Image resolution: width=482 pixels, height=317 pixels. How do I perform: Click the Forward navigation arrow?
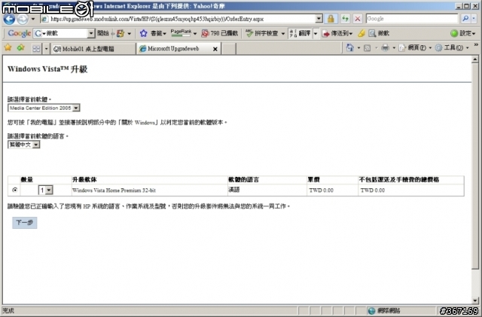(23, 19)
